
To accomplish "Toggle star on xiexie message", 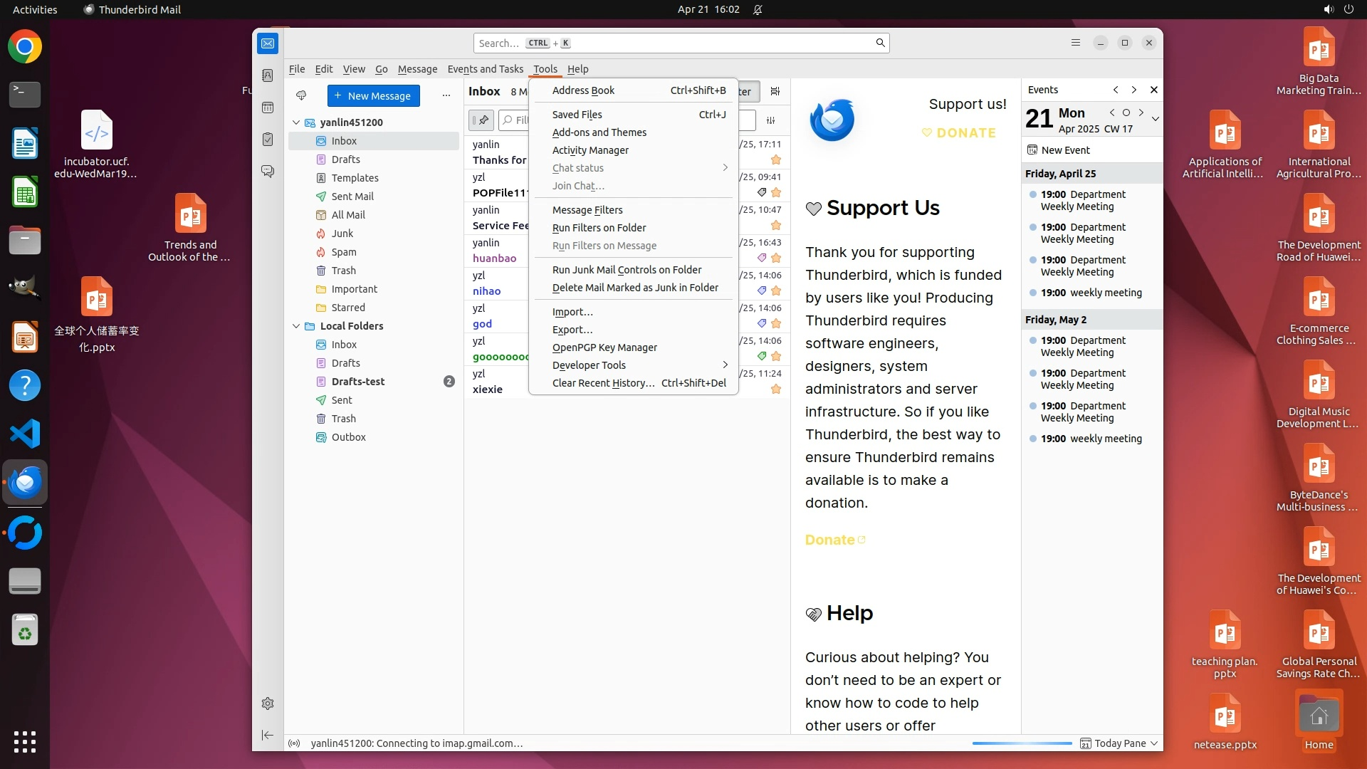I will 776,389.
